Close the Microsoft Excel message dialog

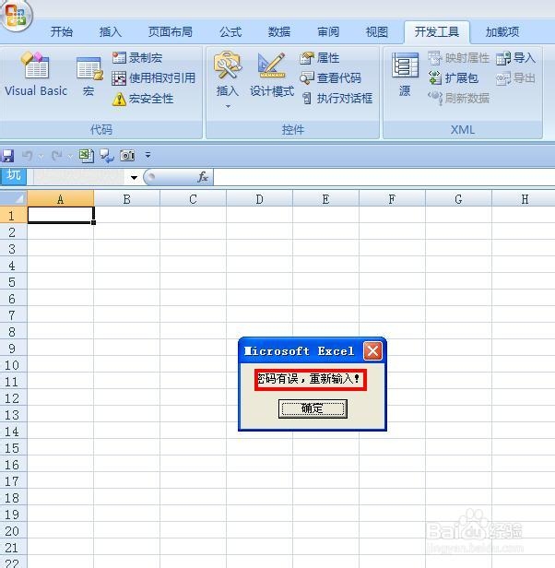372,351
